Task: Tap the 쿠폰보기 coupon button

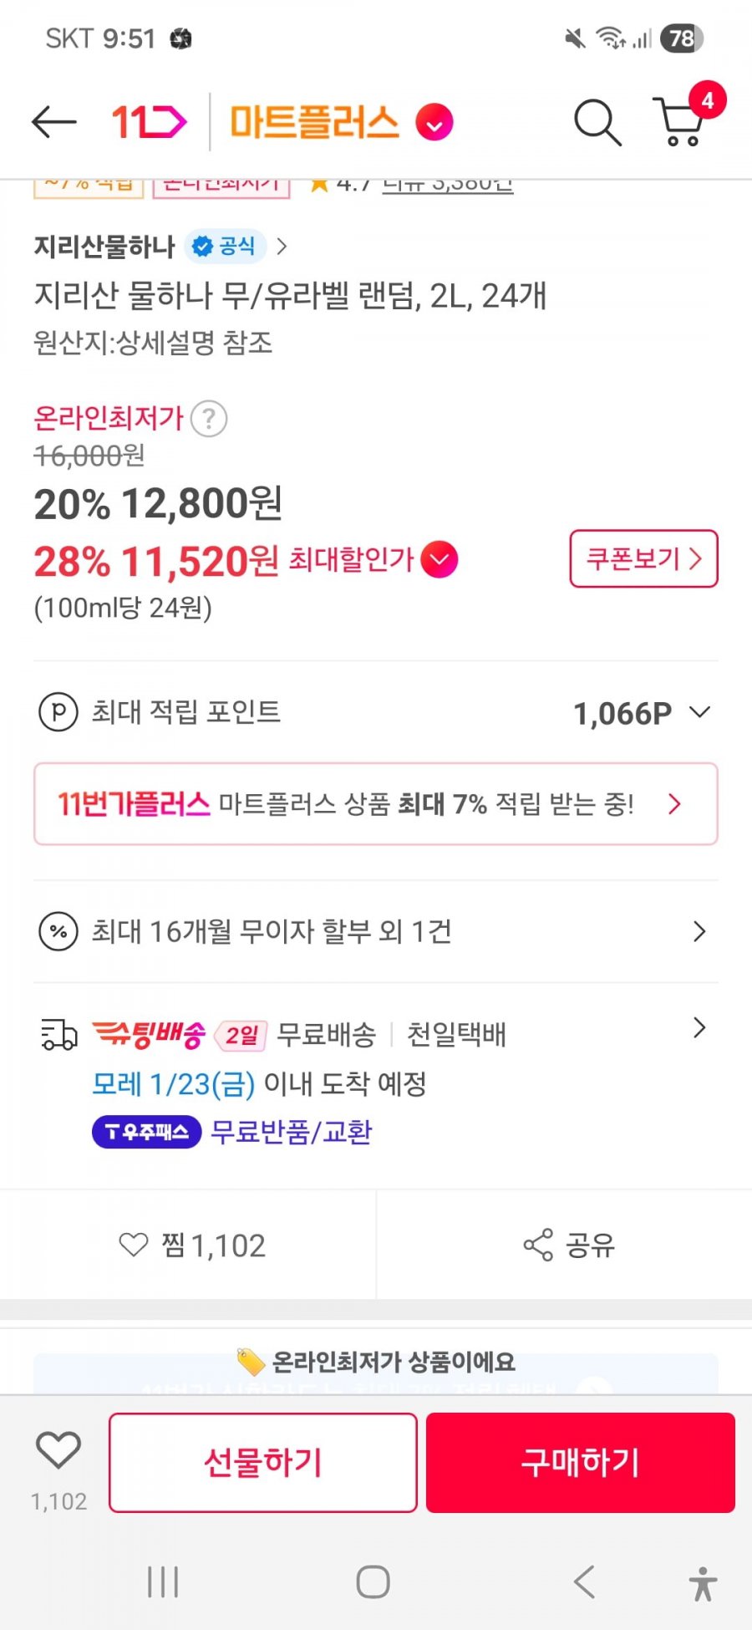Action: 643,558
